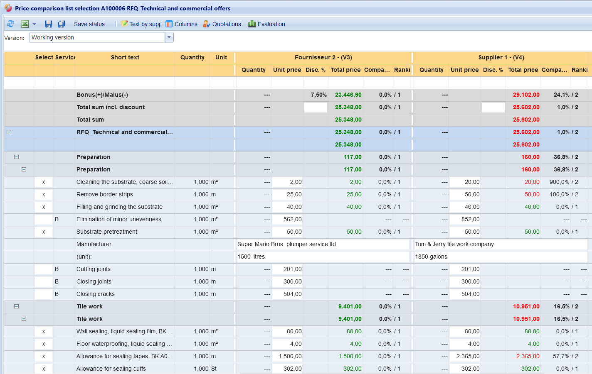Image resolution: width=592 pixels, height=374 pixels.
Task: Click the save all double-disk icon
Action: (x=62, y=24)
